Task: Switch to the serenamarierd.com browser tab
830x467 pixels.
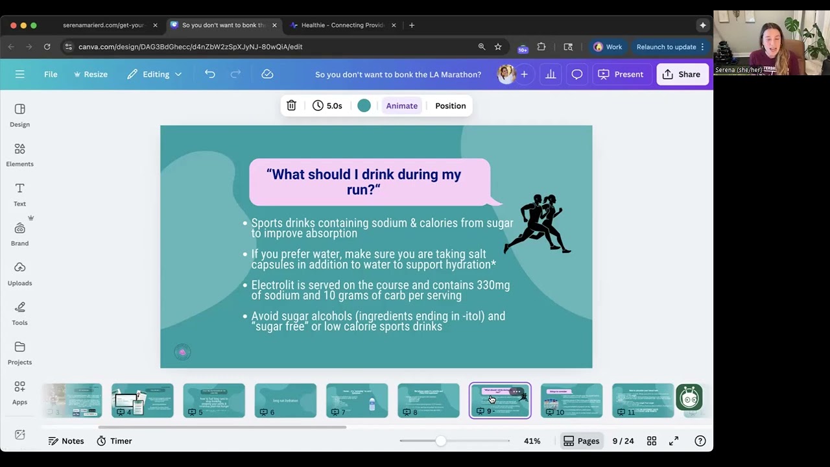Action: point(104,25)
